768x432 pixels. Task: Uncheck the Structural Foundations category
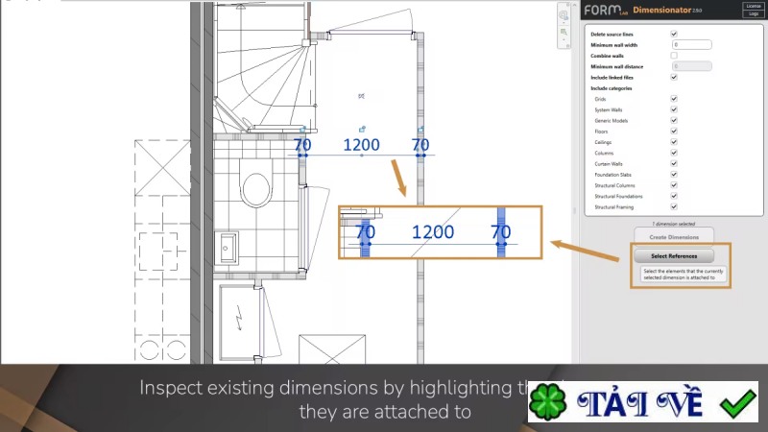click(674, 196)
